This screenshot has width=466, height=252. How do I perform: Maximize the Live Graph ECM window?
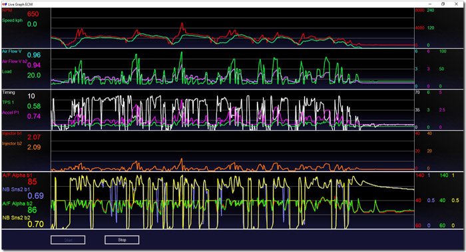443,4
